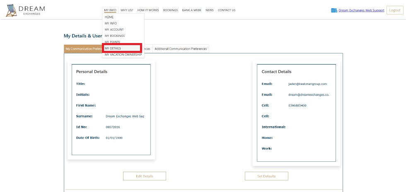
Task: Go to CONTACT US page
Action: tap(227, 10)
